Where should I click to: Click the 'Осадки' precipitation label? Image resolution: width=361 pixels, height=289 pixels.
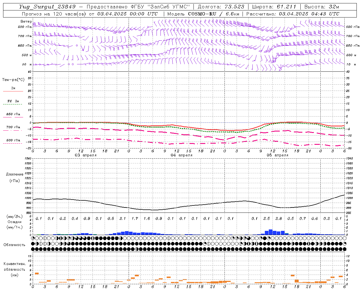click(15, 222)
